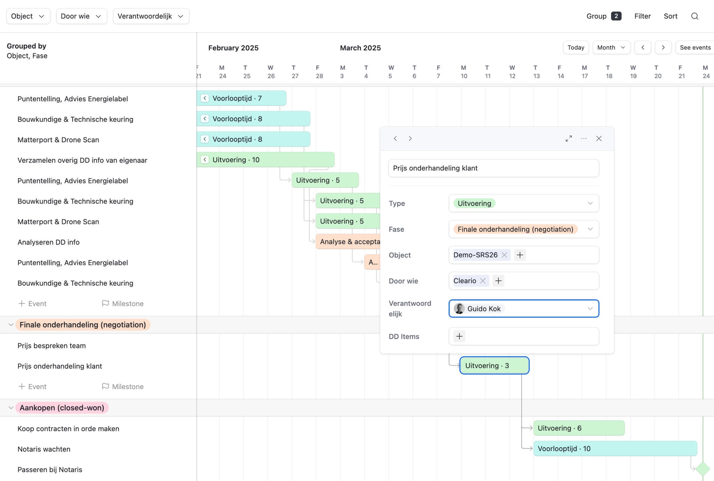This screenshot has height=481, width=714.
Task: Open the Filter menu
Action: click(x=642, y=16)
